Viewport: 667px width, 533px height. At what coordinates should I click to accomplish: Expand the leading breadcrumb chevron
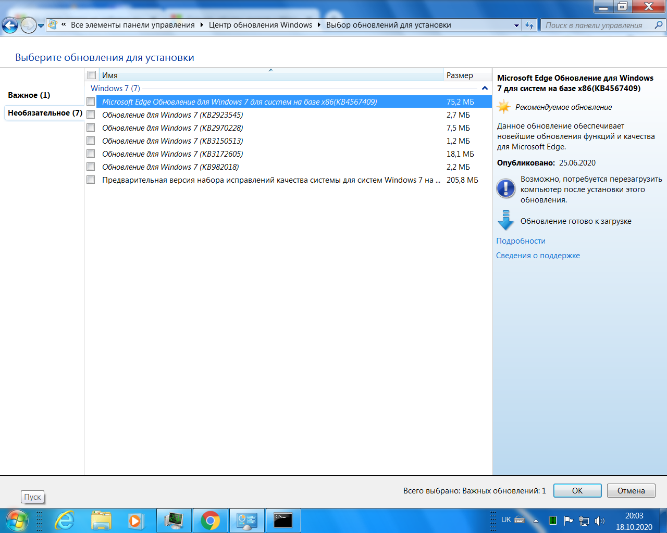coord(64,24)
